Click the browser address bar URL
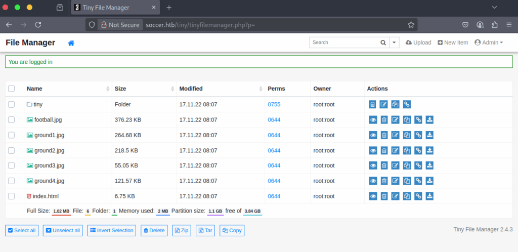518x252 pixels. [200, 25]
